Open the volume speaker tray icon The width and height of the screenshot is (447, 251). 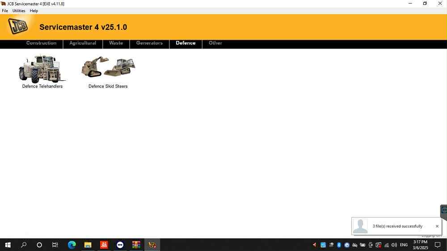(394, 245)
